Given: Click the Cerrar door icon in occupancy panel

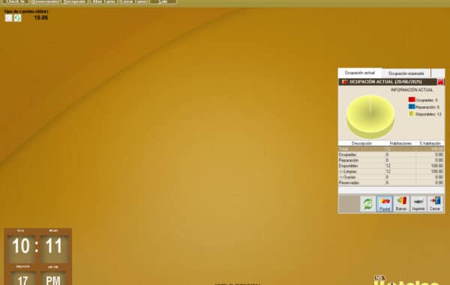Looking at the screenshot, I should tap(435, 204).
